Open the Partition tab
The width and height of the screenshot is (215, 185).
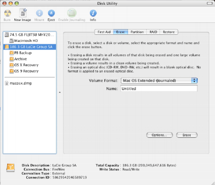coord(137,32)
